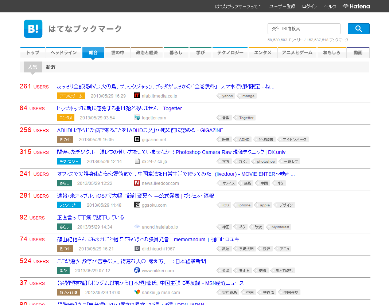Open the iOS7 設計変更 article link

pos(136,195)
